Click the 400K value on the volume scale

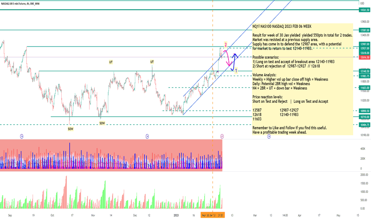tap(363, 149)
